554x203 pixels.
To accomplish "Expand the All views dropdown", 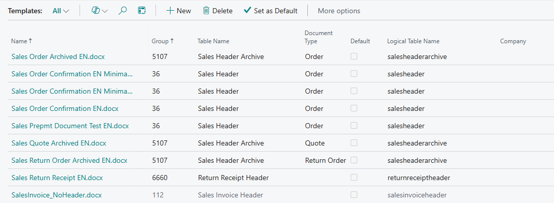I will pos(61,11).
